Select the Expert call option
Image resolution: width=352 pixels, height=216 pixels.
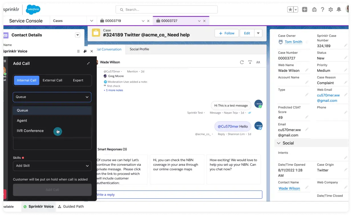point(78,80)
